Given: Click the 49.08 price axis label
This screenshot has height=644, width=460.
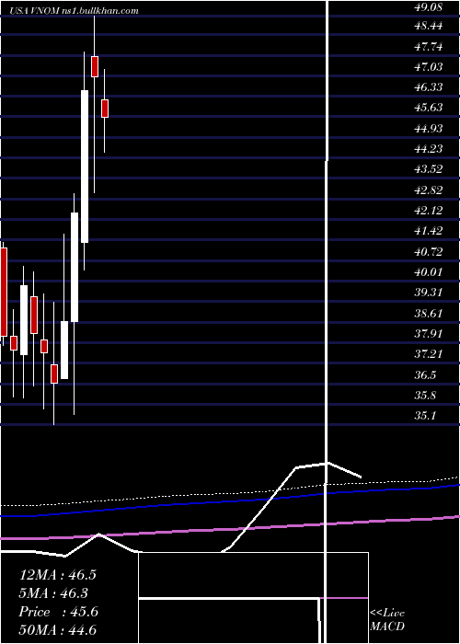Looking at the screenshot, I should (x=429, y=6).
